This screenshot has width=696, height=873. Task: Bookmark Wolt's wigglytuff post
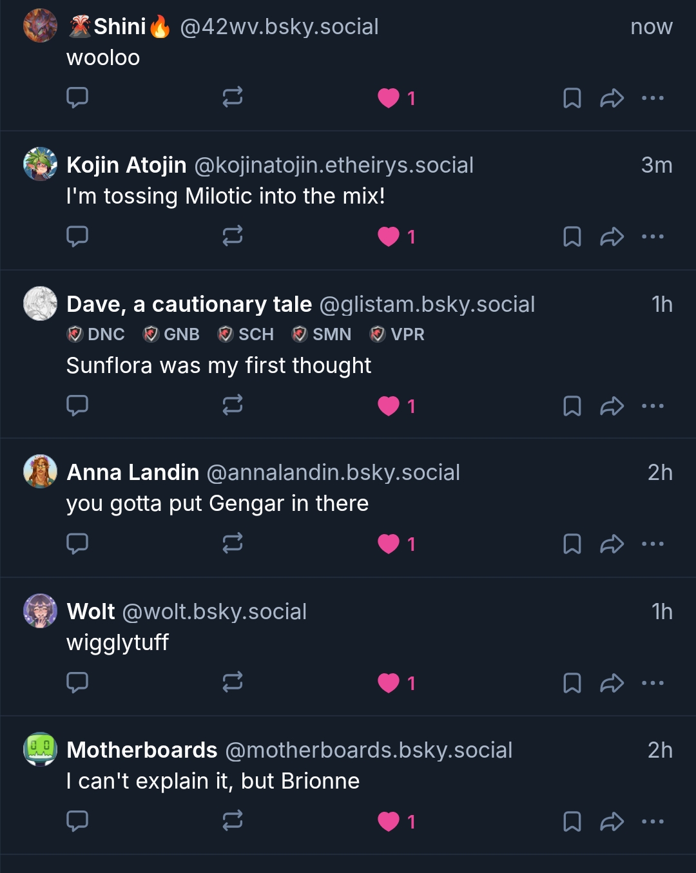572,683
